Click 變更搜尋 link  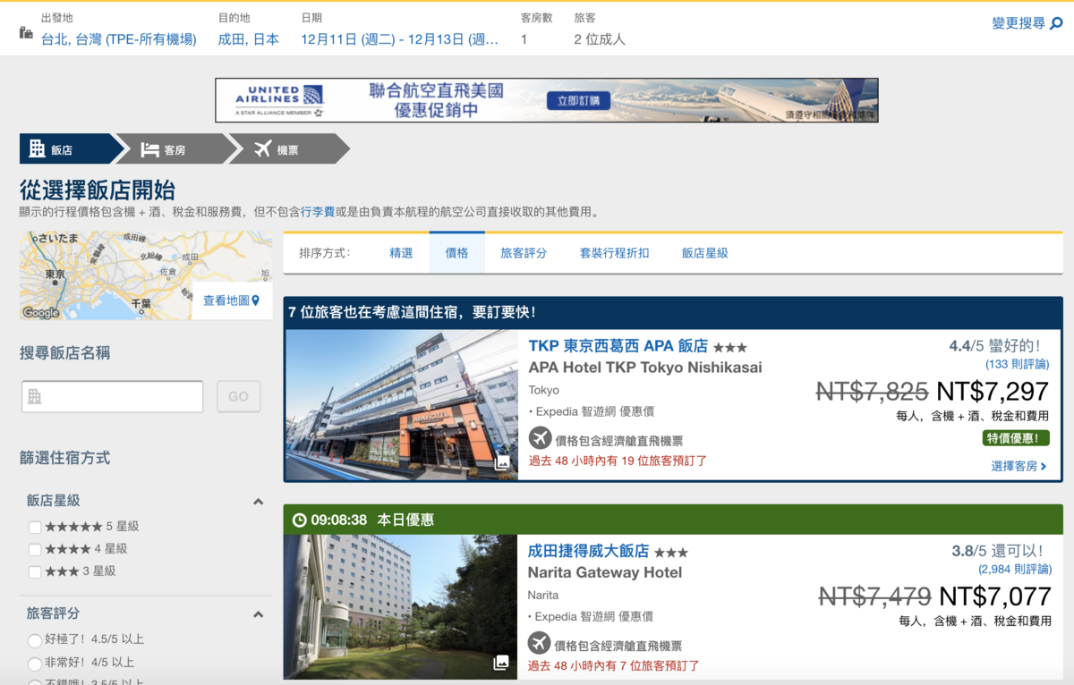[1019, 24]
